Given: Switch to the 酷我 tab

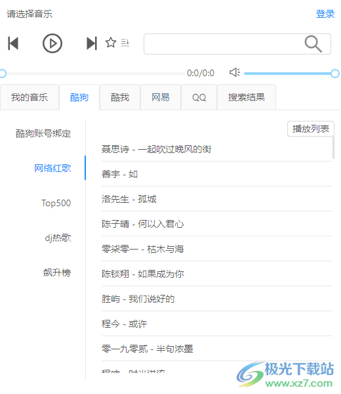Looking at the screenshot, I should point(120,97).
